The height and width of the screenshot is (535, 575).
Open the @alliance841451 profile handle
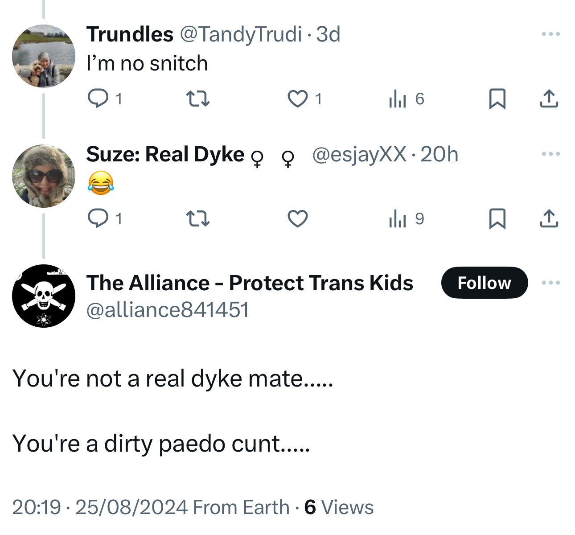[x=167, y=310]
